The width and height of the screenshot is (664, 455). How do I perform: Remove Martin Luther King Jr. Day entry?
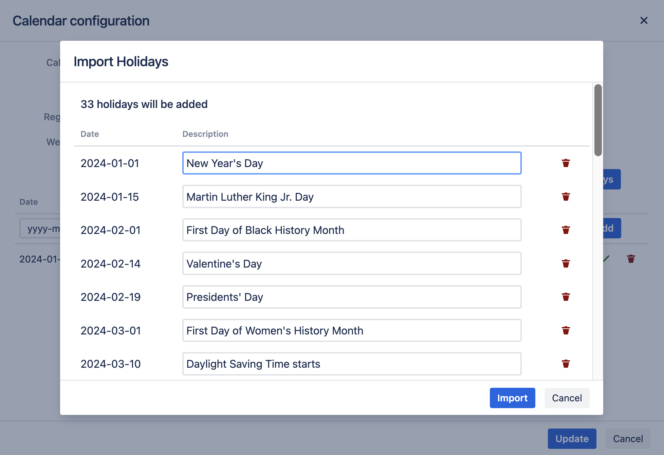(566, 197)
